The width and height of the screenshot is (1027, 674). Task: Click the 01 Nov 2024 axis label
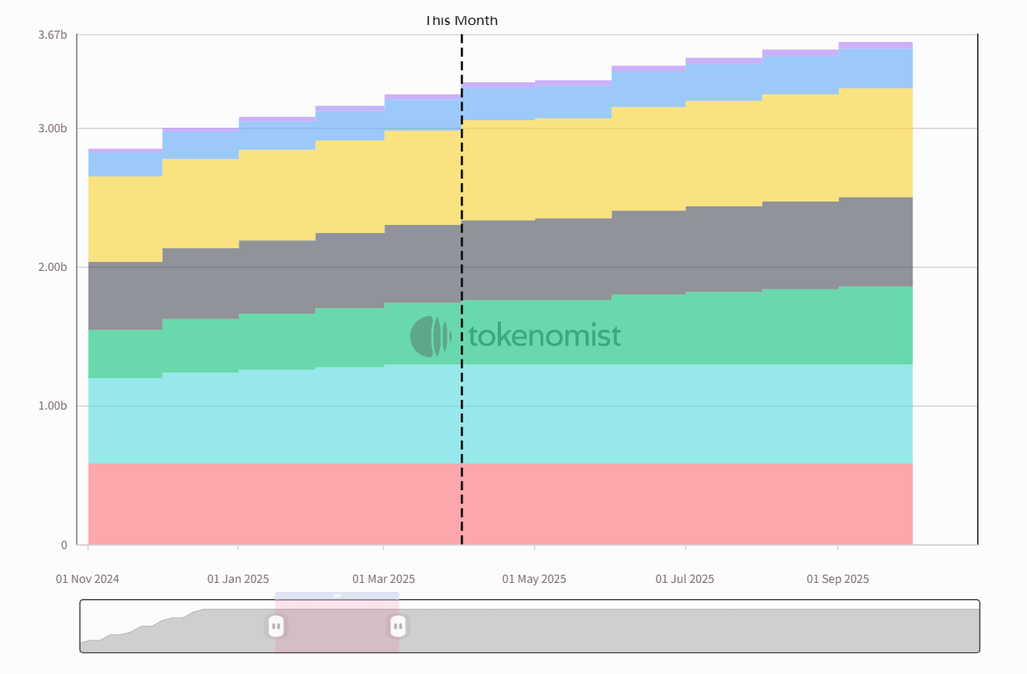[87, 579]
